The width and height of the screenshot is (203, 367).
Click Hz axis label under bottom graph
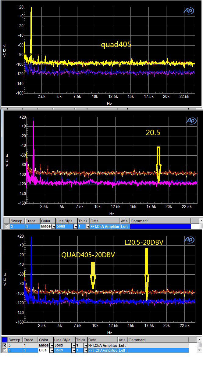coord(109,333)
